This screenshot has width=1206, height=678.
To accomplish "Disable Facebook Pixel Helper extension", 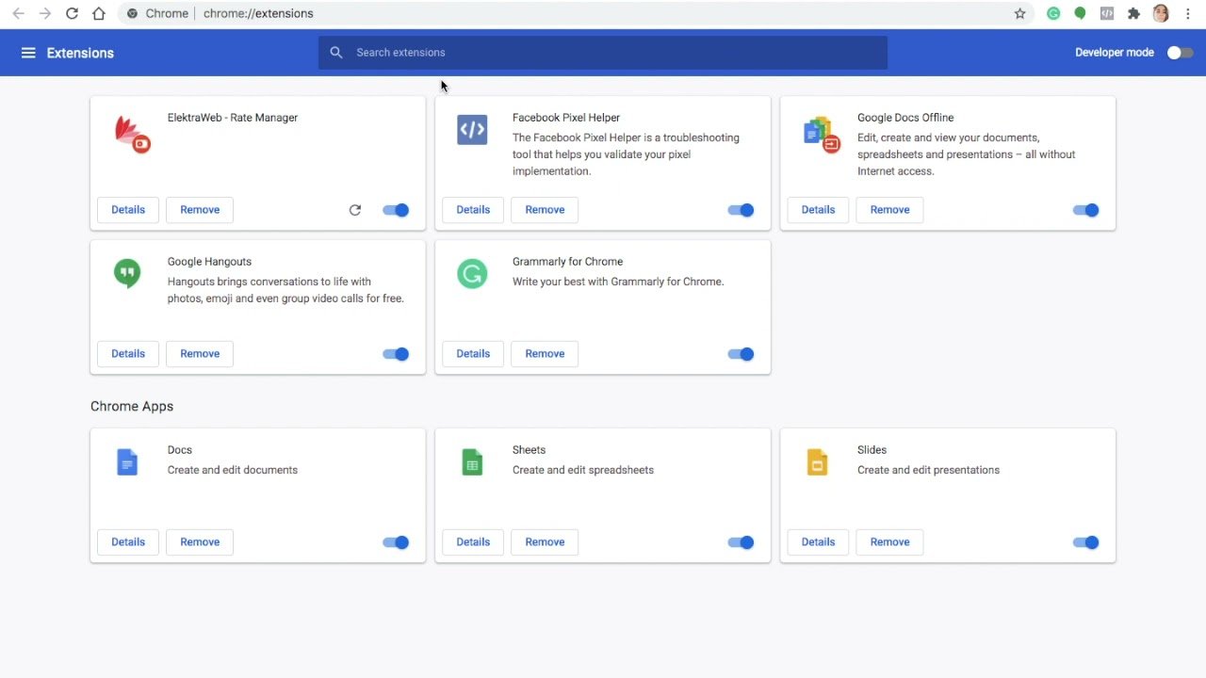I will (x=741, y=210).
